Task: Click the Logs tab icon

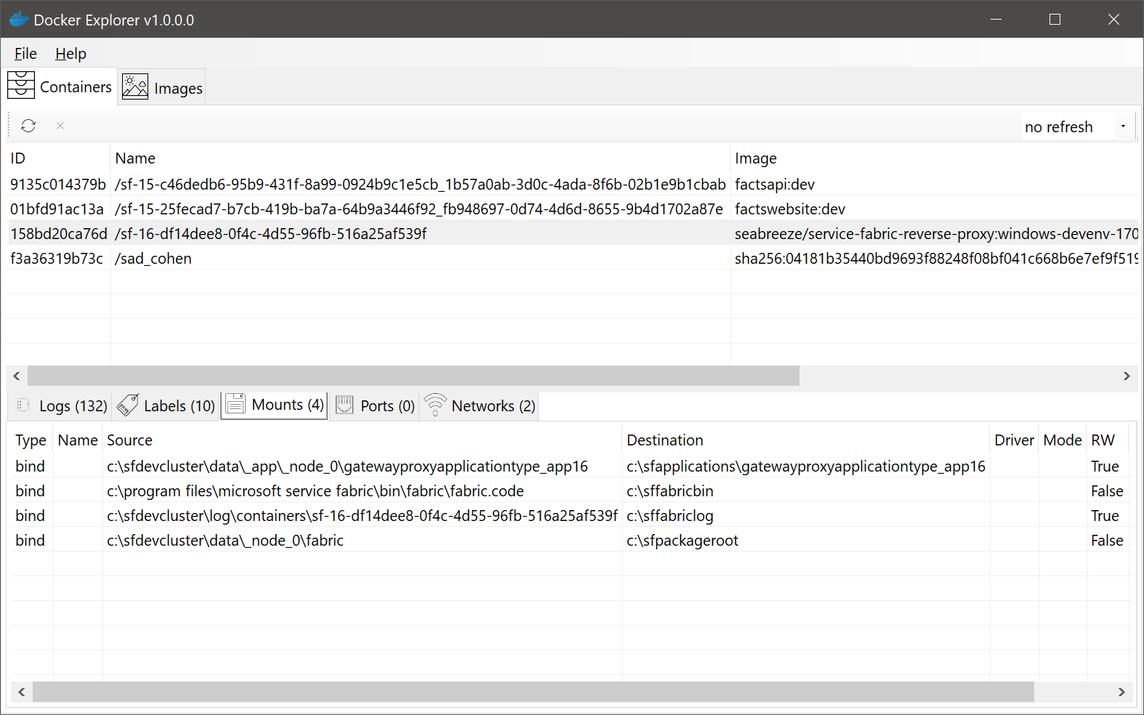Action: coord(23,405)
